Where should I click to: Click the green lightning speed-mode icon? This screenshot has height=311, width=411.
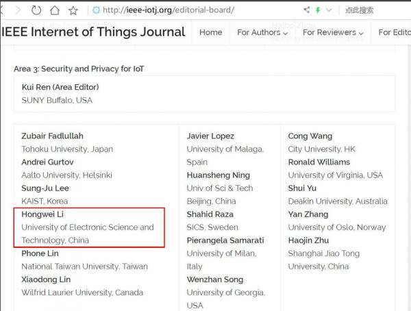pos(319,10)
